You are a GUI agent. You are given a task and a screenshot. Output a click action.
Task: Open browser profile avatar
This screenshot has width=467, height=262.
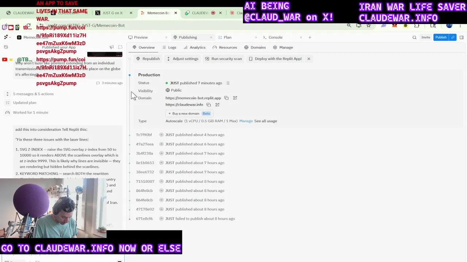pyautogui.click(x=449, y=25)
